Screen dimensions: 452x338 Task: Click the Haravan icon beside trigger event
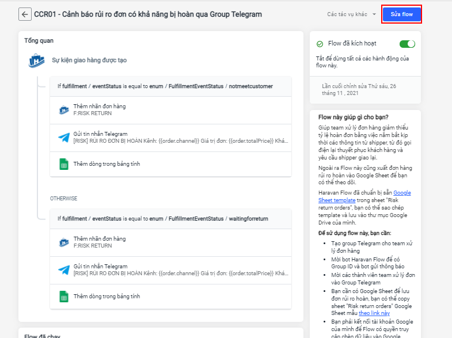[37, 60]
